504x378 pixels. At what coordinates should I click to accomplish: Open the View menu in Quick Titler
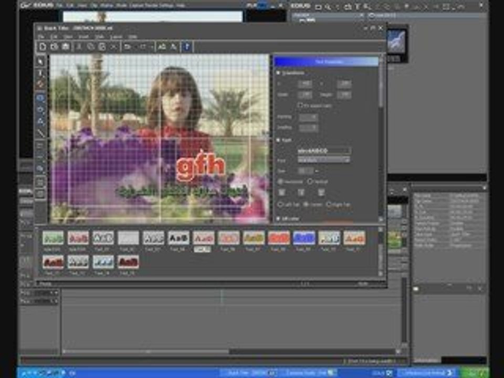68,37
